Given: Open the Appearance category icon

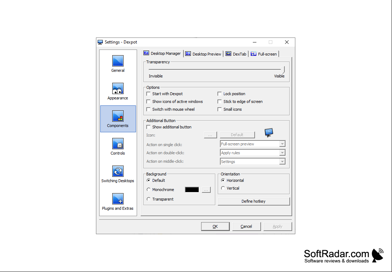Looking at the screenshot, I should coord(118,89).
